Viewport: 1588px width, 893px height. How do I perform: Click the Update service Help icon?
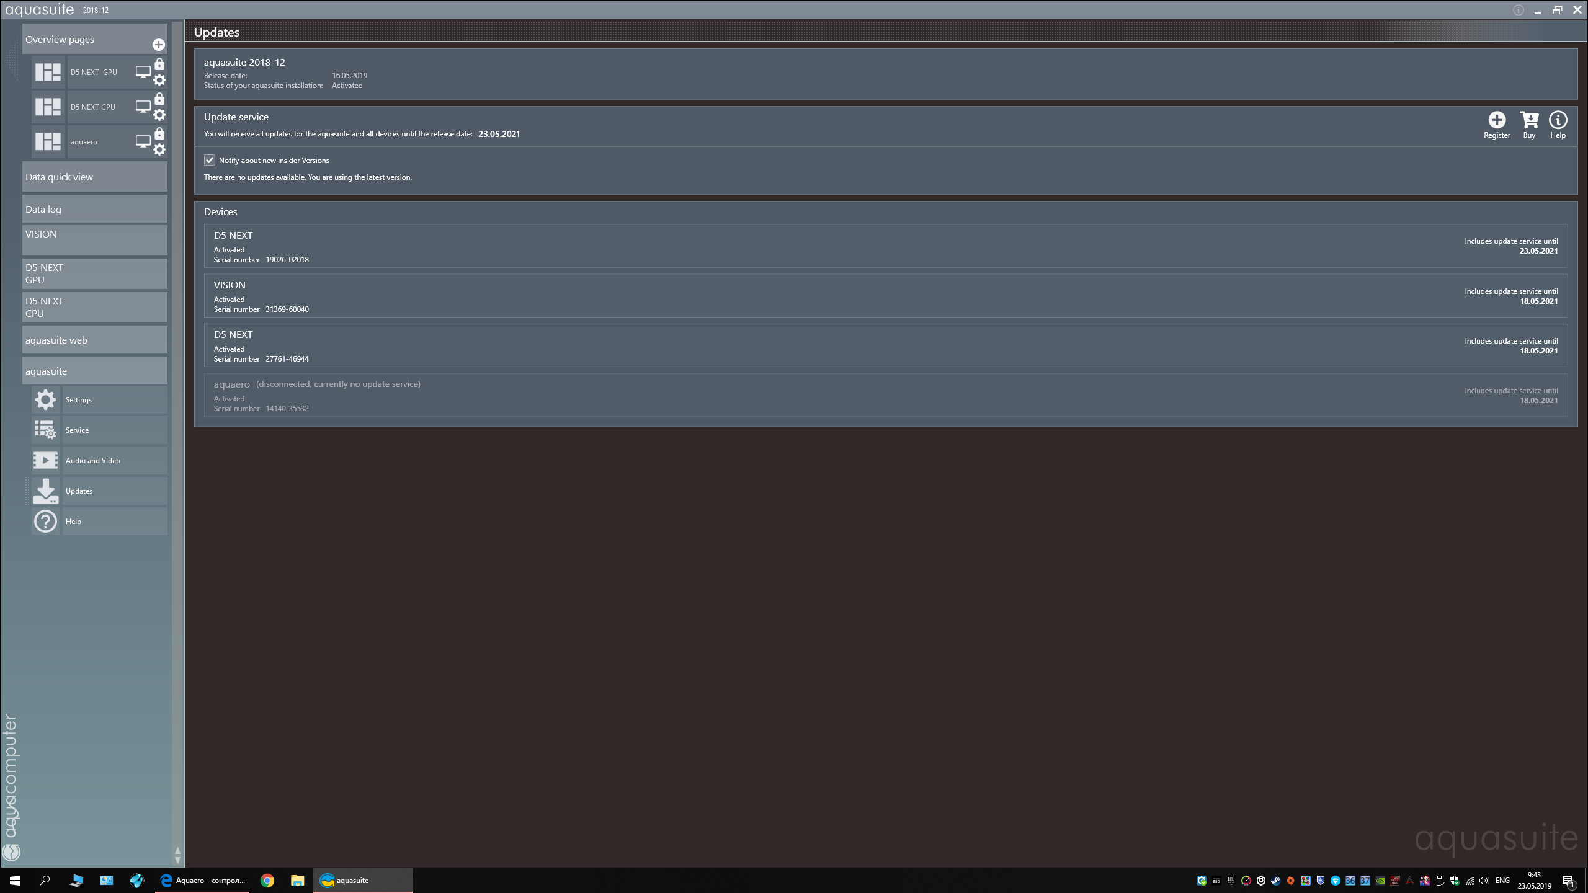pyautogui.click(x=1558, y=120)
